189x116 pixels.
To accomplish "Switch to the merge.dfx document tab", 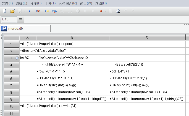I will coord(26,28).
